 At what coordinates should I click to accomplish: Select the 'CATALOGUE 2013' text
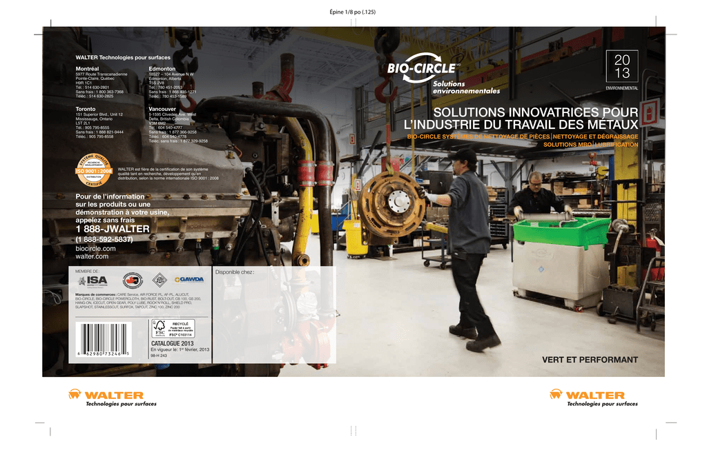(172, 343)
